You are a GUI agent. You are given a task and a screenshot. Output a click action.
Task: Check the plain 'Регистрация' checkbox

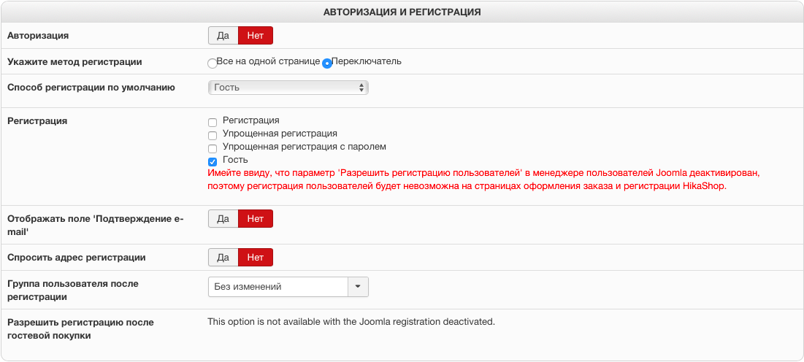213,122
